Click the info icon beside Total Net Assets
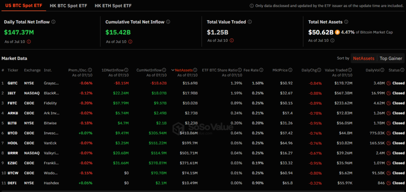Viewport: 406px width, 192px height. [346, 22]
